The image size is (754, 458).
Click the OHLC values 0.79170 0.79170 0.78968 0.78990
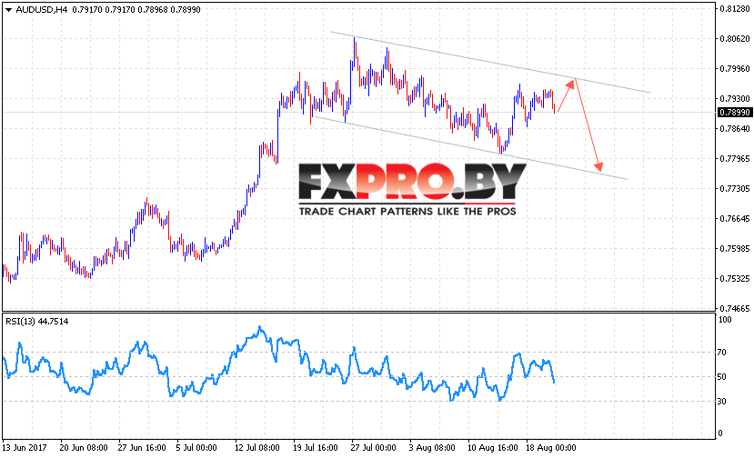click(x=136, y=10)
